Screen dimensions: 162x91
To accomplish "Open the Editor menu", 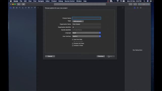I will [48, 1].
